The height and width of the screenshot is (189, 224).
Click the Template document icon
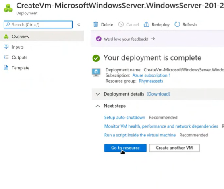click(6, 68)
